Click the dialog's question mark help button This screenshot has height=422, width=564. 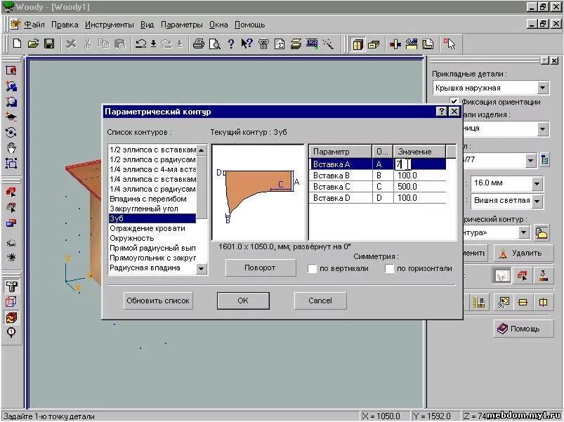[x=442, y=112]
